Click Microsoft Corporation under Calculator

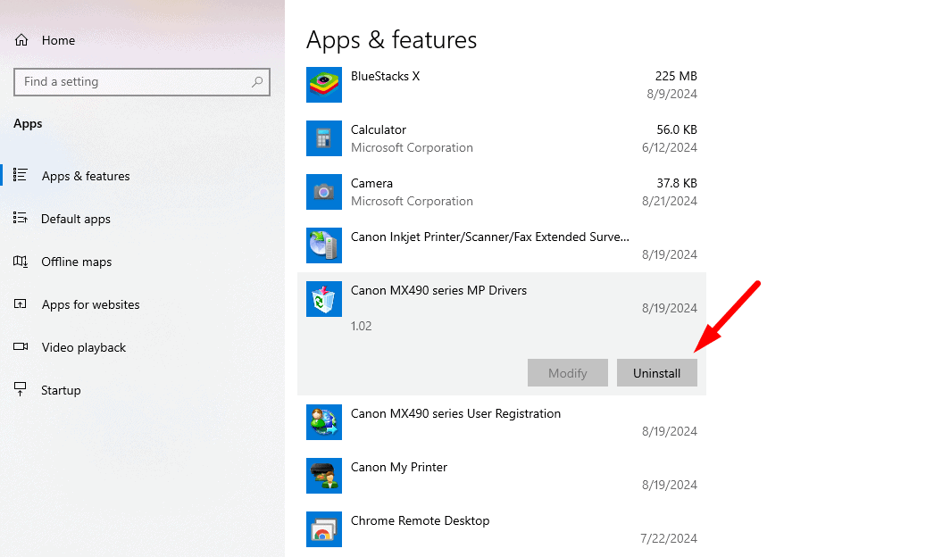[412, 148]
